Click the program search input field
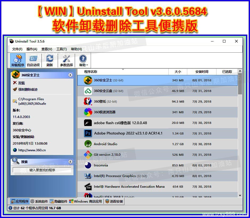The width and height of the screenshot is (250, 218). [42, 170]
